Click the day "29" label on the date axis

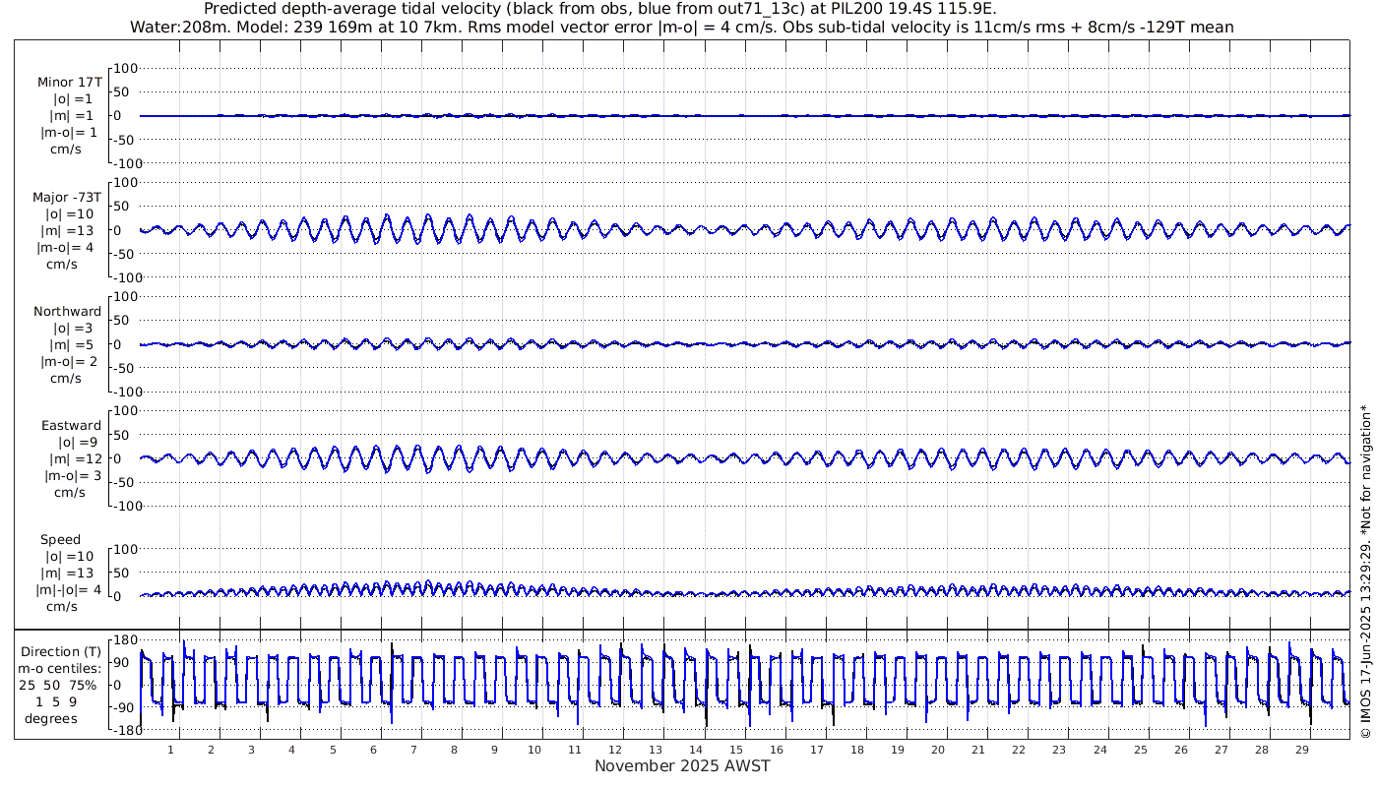(x=1301, y=750)
